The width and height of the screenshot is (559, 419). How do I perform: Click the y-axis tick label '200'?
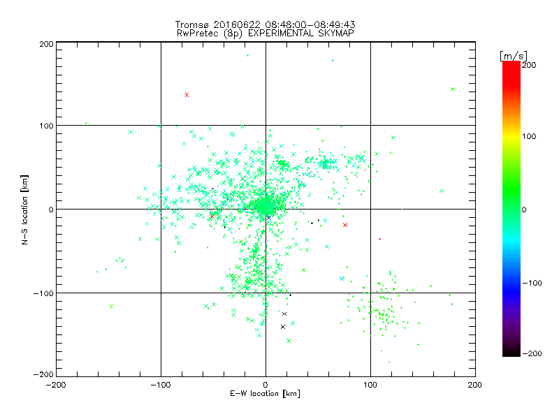[46, 44]
